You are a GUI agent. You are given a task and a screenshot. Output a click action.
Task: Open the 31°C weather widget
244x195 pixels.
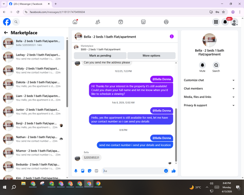pyautogui.click(x=195, y=187)
